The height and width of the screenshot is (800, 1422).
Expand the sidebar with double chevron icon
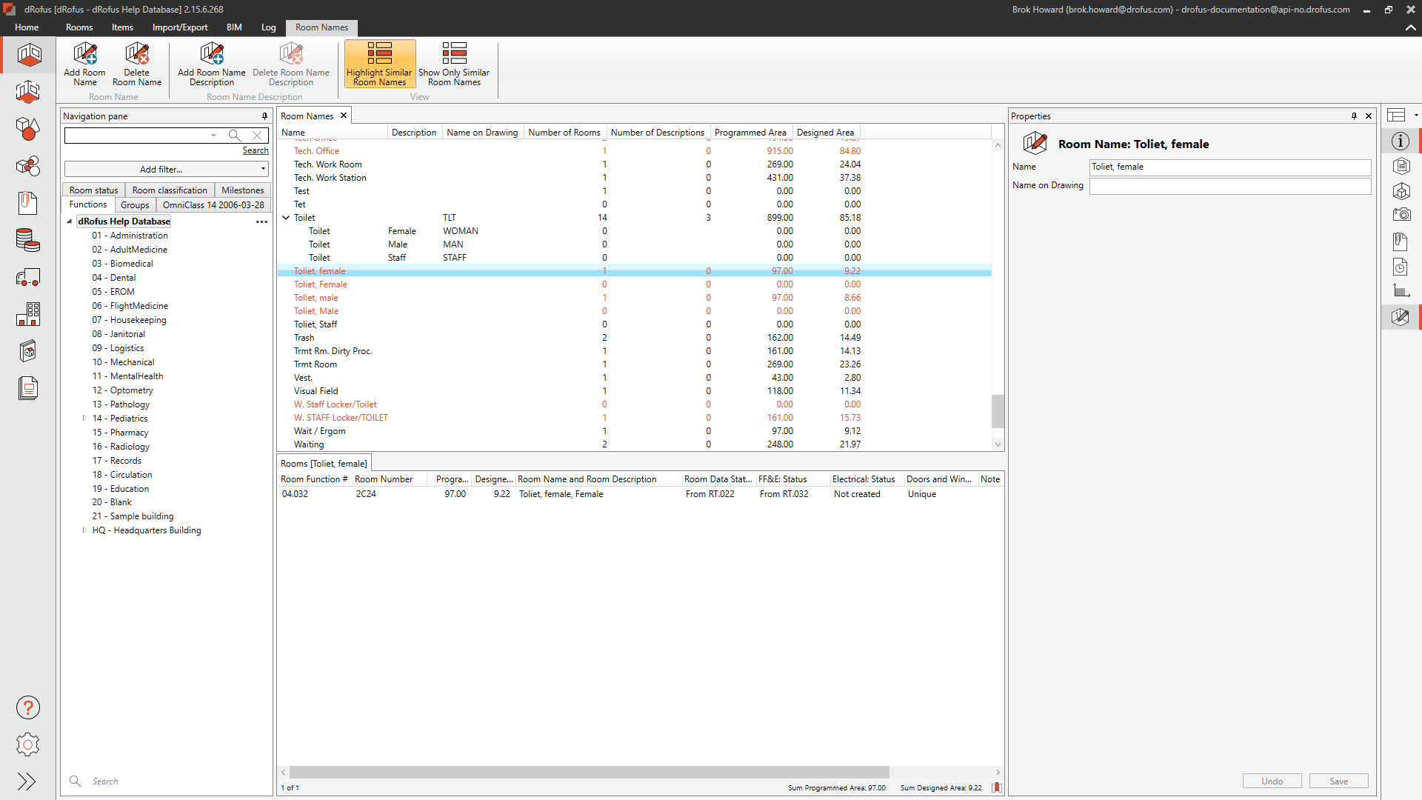click(x=27, y=781)
